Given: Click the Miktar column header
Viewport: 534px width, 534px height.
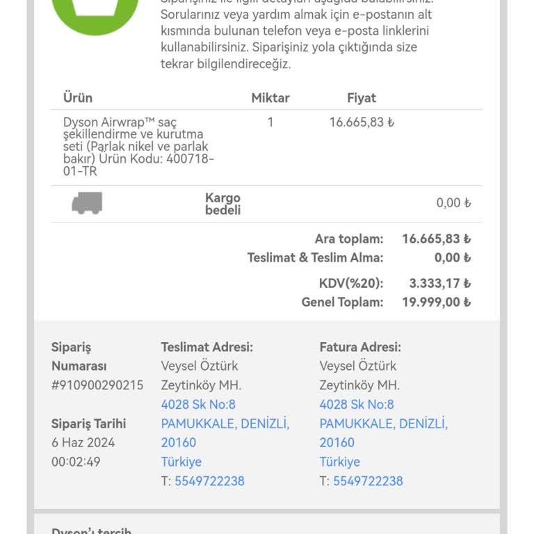Looking at the screenshot, I should click(270, 98).
